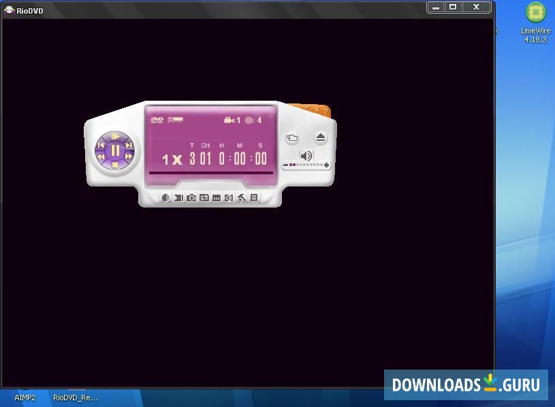This screenshot has width=555, height=407.
Task: Toggle repeat playback mode
Action: pos(204,198)
